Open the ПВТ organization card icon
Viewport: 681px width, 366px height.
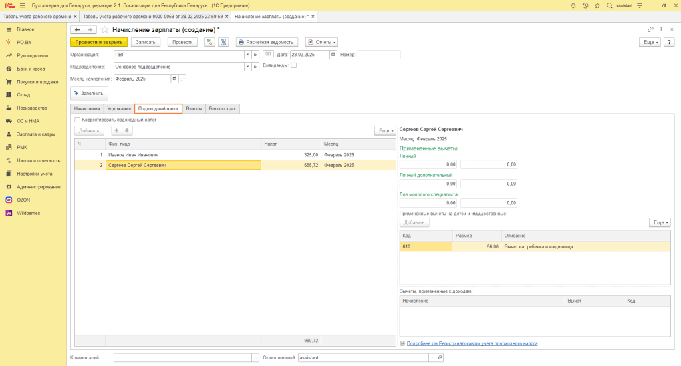(255, 55)
